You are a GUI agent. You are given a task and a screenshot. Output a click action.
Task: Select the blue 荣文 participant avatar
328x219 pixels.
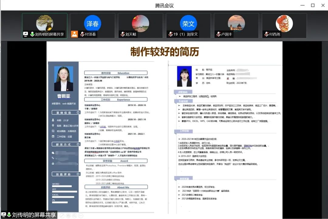pyautogui.click(x=188, y=23)
